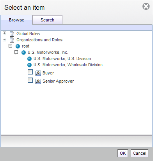
Task: Expand the Global Roles node
Action: [4, 34]
